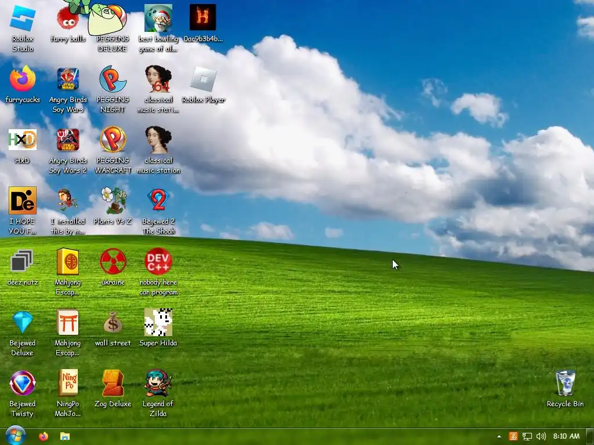Show hidden system tray icons arrow

(499, 436)
